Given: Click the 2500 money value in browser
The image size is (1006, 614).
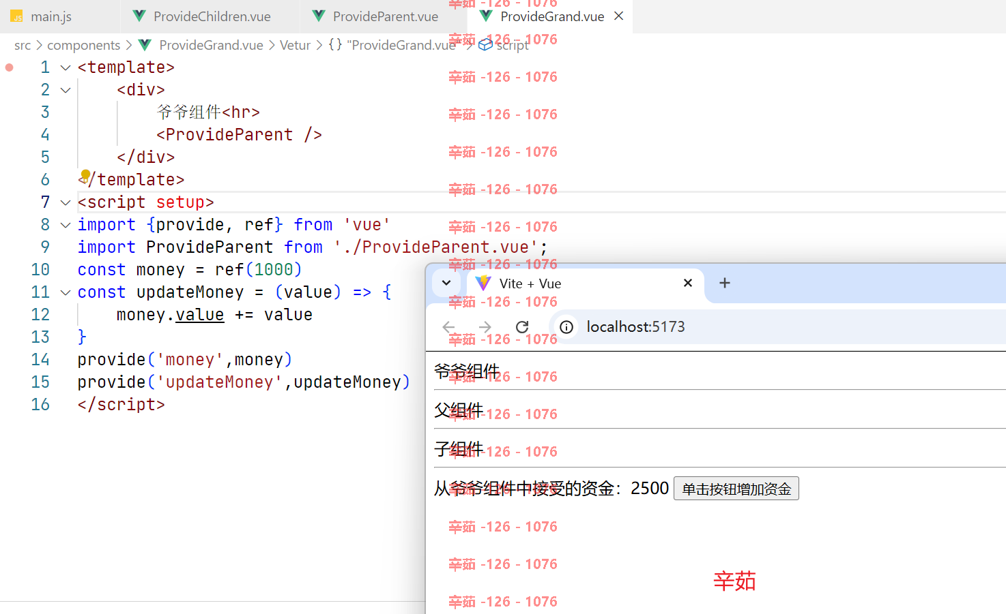Looking at the screenshot, I should 650,488.
